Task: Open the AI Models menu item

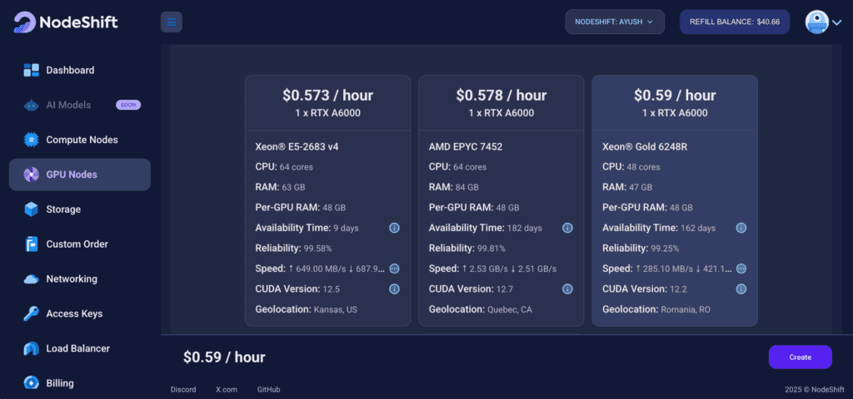Action: click(x=80, y=105)
